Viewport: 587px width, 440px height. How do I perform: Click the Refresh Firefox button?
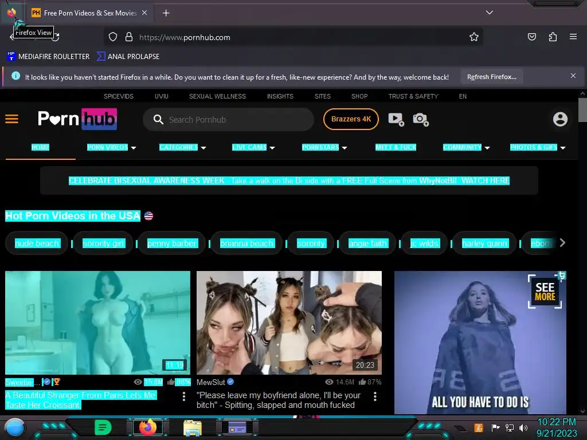point(491,77)
